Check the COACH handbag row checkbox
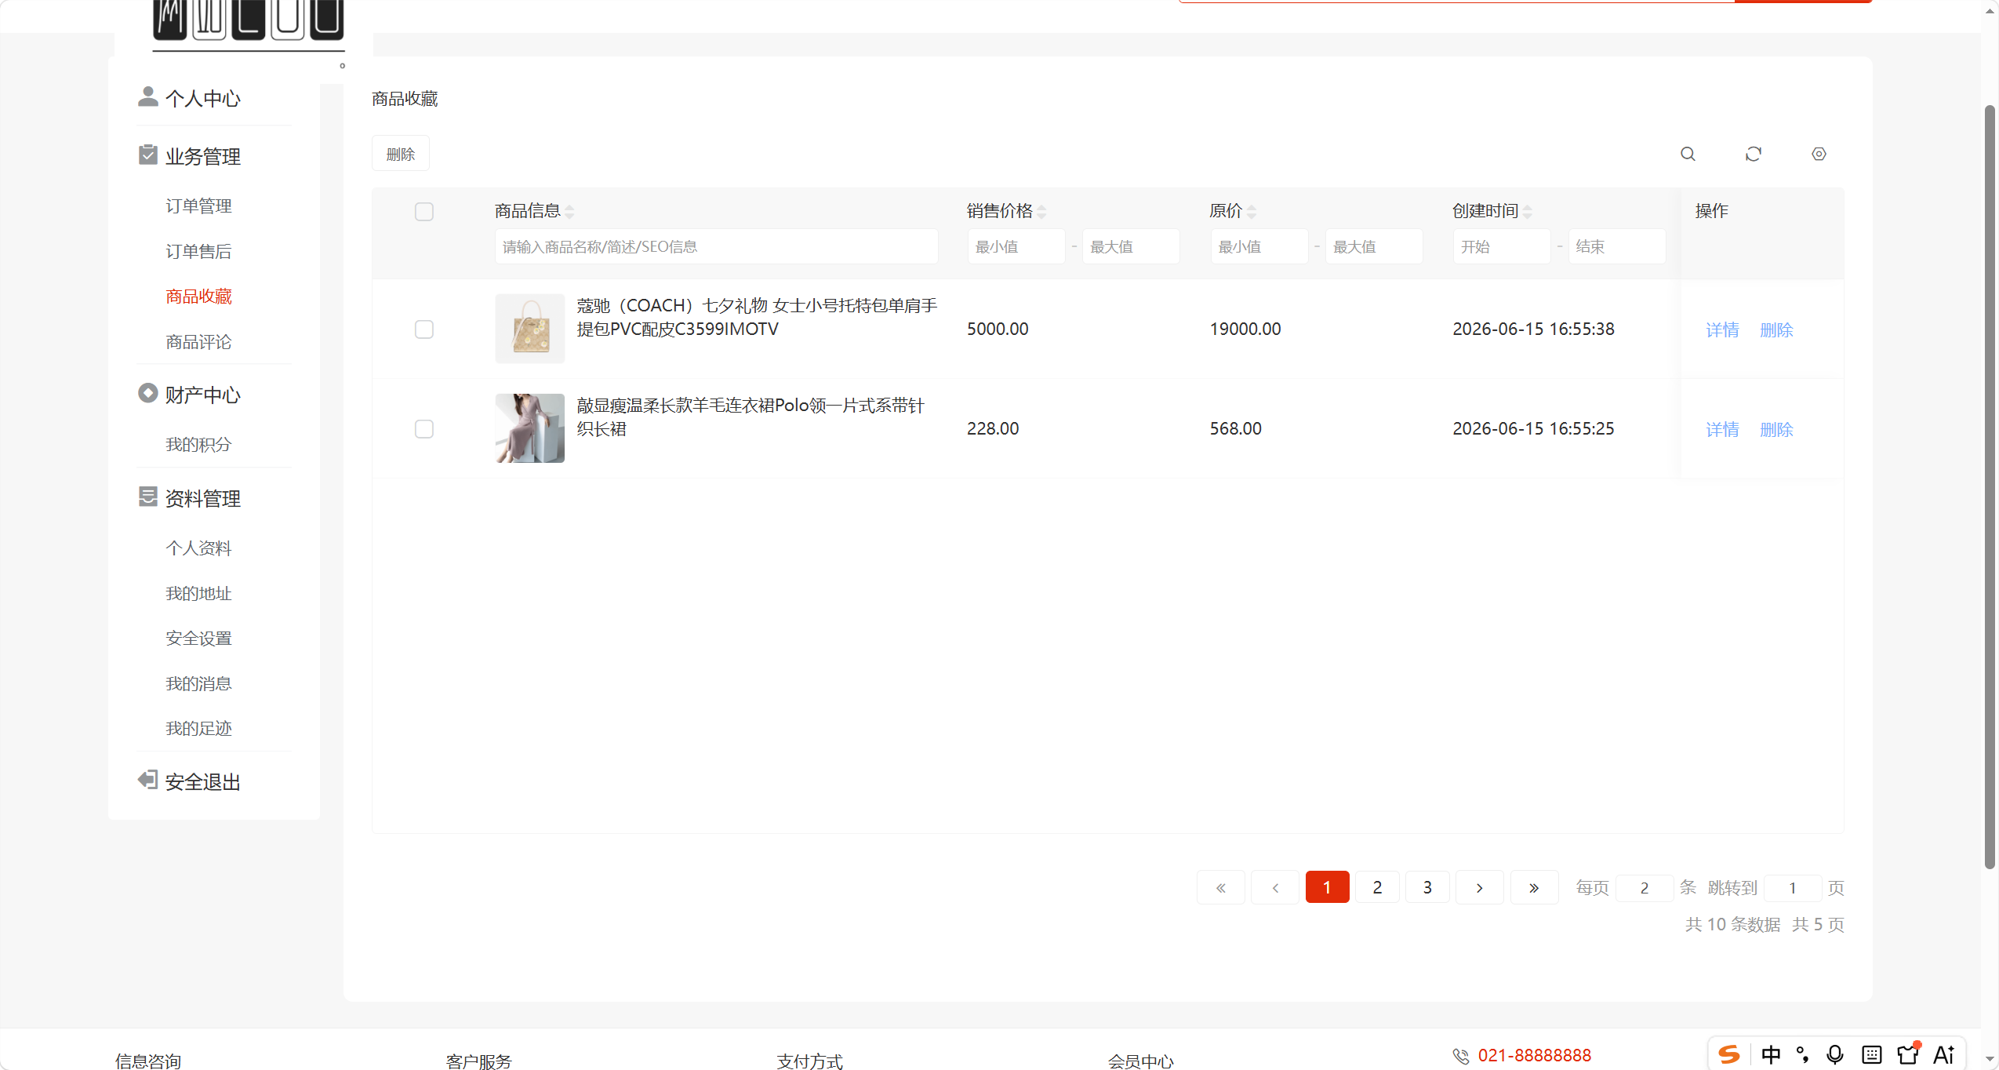Image resolution: width=1999 pixels, height=1070 pixels. tap(424, 329)
